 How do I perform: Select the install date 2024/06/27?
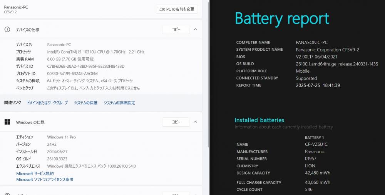click(x=57, y=152)
